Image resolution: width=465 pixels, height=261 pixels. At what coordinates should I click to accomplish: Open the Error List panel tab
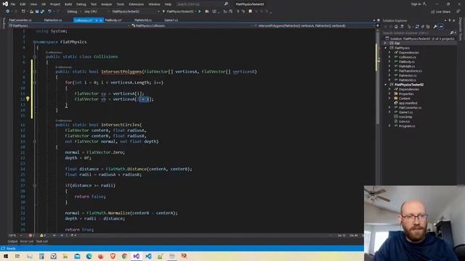click(x=27, y=241)
